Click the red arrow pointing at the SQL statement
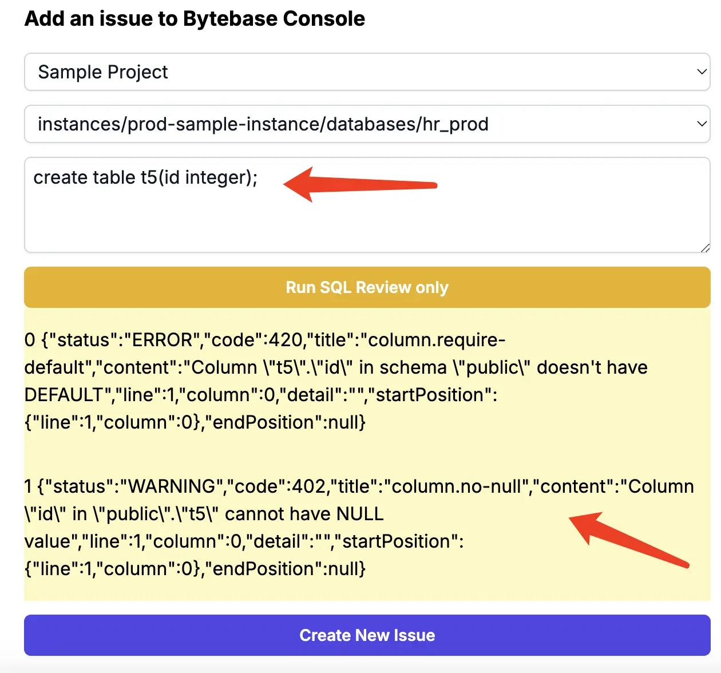 pos(360,184)
